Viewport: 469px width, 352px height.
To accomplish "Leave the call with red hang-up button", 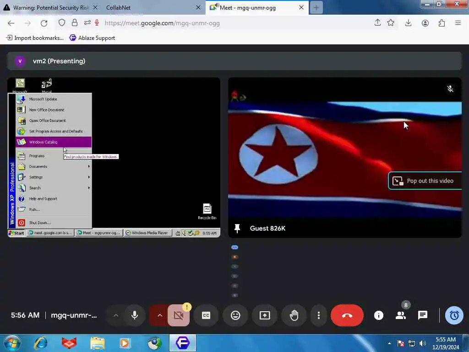I will pyautogui.click(x=347, y=315).
